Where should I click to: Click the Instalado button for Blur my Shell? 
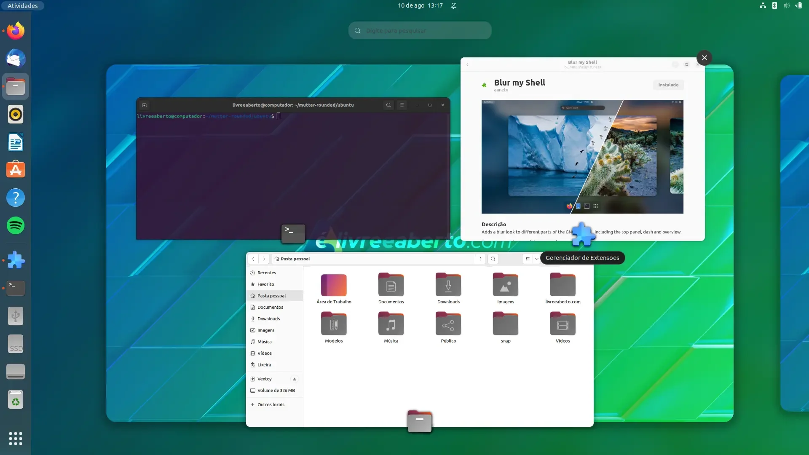point(668,85)
